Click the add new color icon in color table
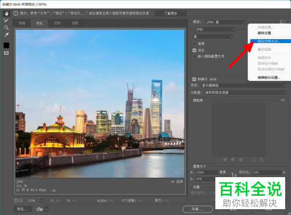This screenshot has width=291, height=215. tap(254, 160)
